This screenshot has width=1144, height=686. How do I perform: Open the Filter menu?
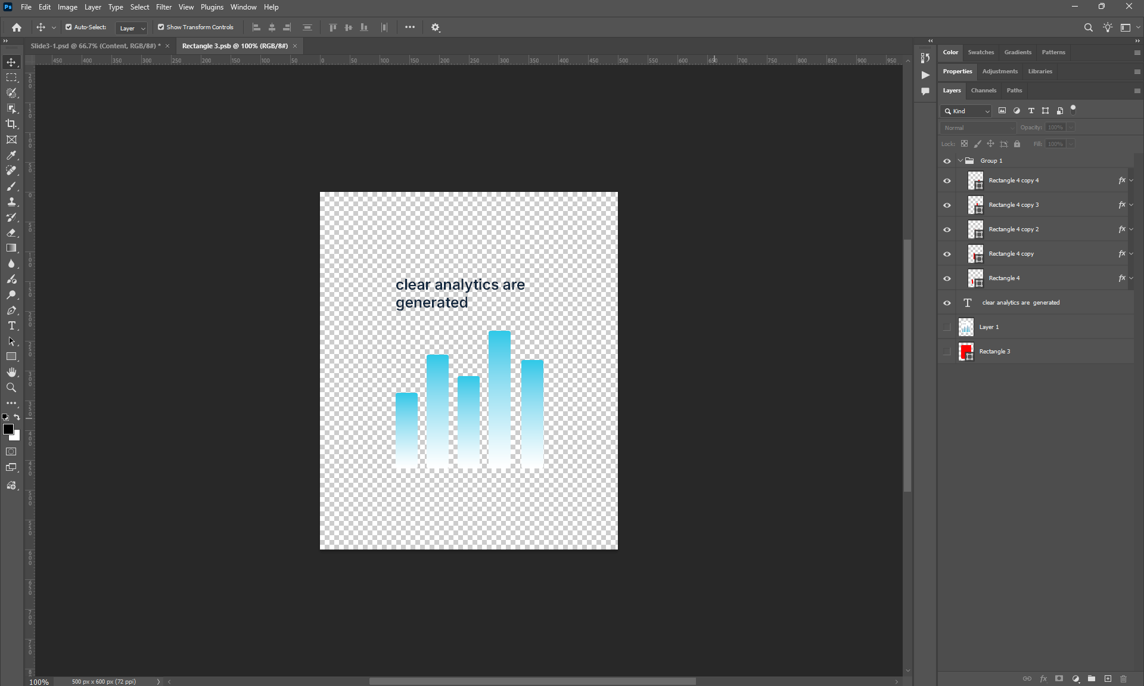click(x=163, y=7)
